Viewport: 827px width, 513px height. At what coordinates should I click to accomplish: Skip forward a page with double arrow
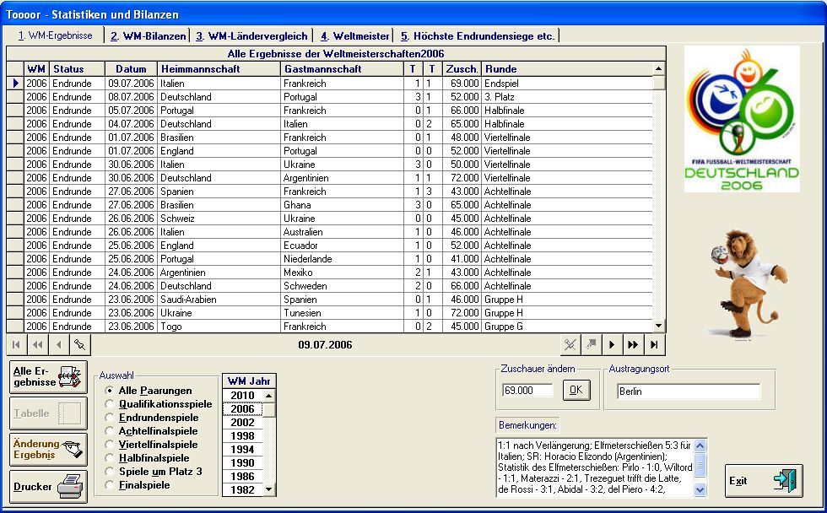pyautogui.click(x=633, y=345)
